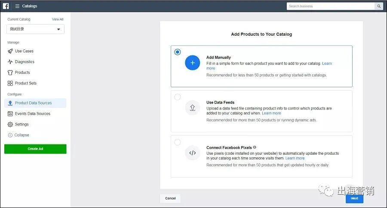Click Learn more under Connect Facebook Pixels
This screenshot has height=208, width=387.
point(295,158)
